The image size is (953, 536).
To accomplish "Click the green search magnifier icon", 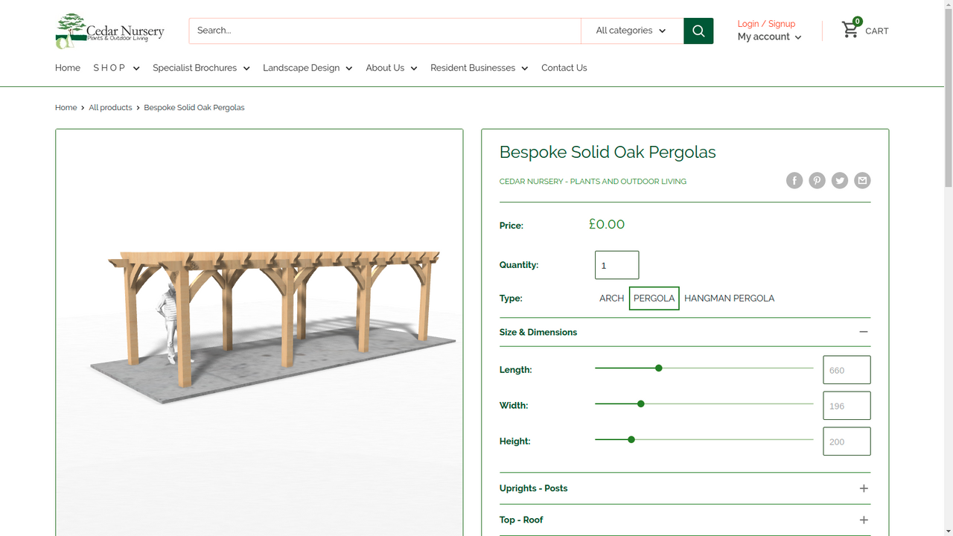I will (x=698, y=31).
